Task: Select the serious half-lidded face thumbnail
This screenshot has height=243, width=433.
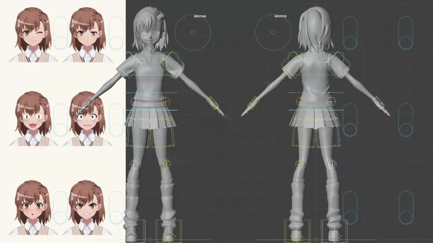Action: coord(88,35)
